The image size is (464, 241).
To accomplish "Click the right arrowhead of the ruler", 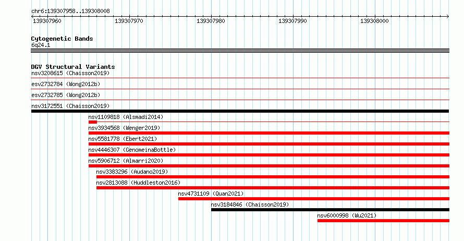I will point(448,17).
